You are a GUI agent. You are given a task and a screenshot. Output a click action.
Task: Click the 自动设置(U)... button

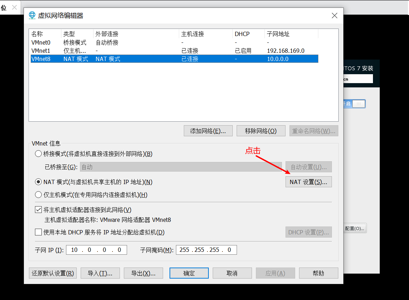click(309, 167)
